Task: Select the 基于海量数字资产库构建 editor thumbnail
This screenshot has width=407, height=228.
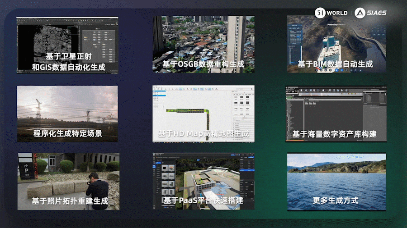Action: 336,114
